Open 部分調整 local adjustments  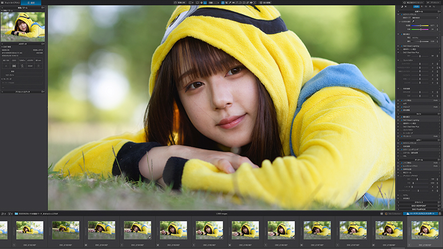coord(265,3)
